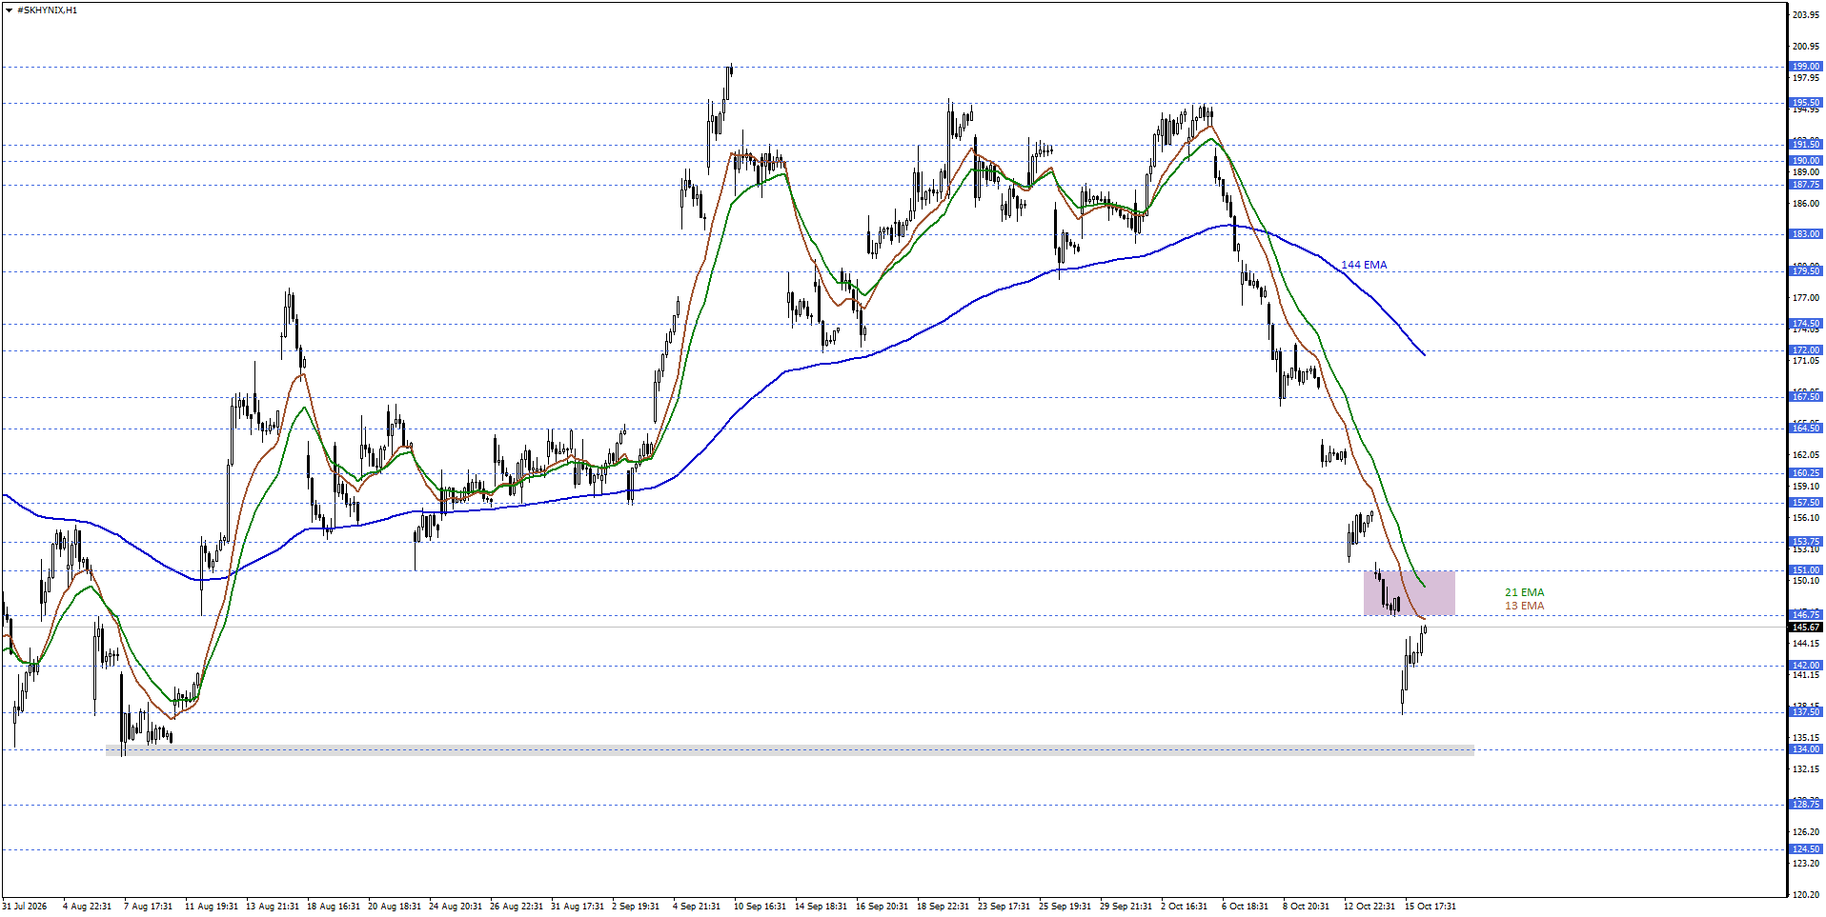Image resolution: width=1826 pixels, height=917 pixels.
Task: Click the 160.25 price level label
Action: tap(1805, 473)
